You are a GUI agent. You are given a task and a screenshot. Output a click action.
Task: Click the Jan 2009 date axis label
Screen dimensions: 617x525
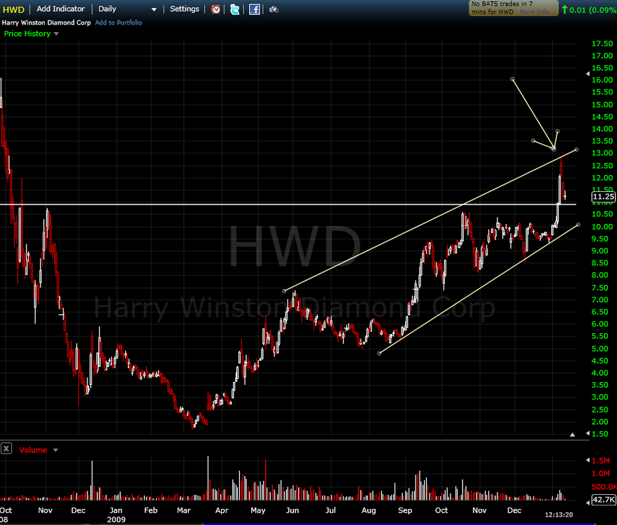116,514
